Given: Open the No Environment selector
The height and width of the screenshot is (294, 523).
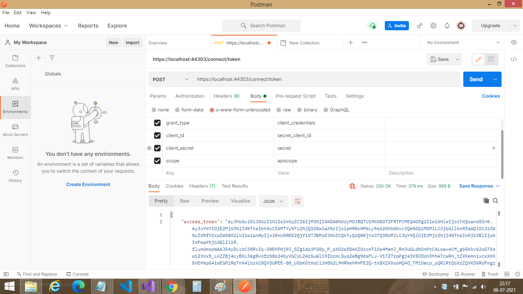Looking at the screenshot, I should (x=463, y=42).
